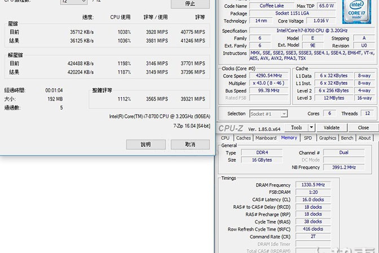Screen dimensions: 379x253
Task: Switch to the Caches tab in CPU-Z
Action: tap(243, 138)
